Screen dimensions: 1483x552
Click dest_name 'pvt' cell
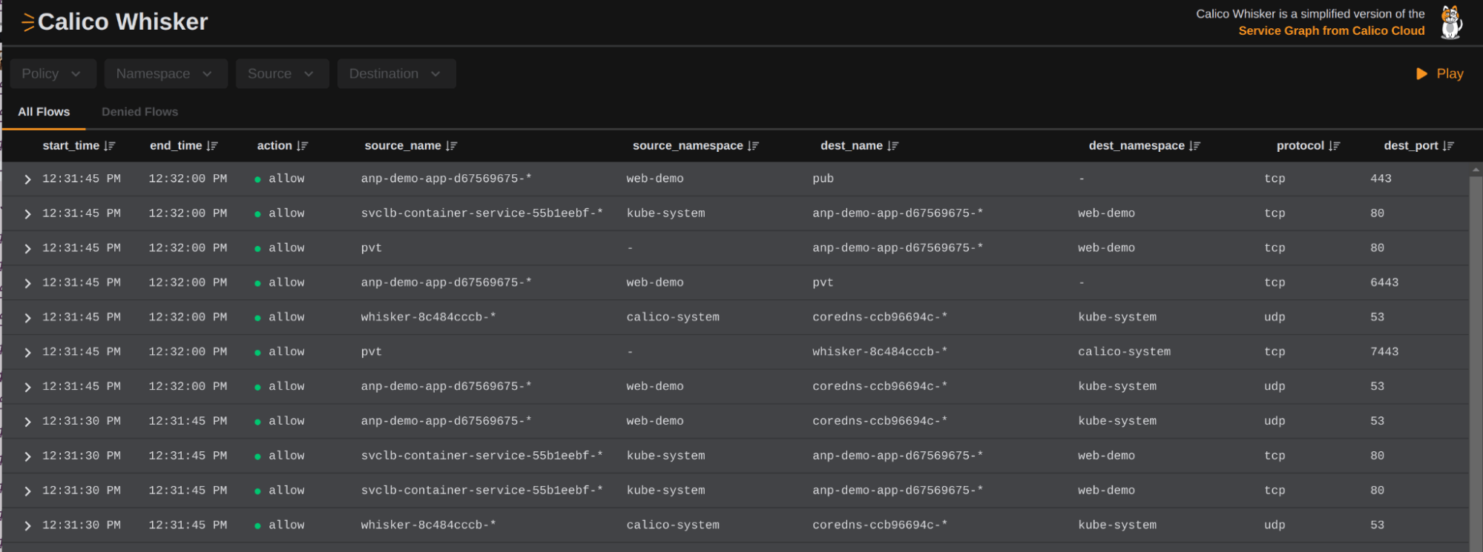click(823, 282)
